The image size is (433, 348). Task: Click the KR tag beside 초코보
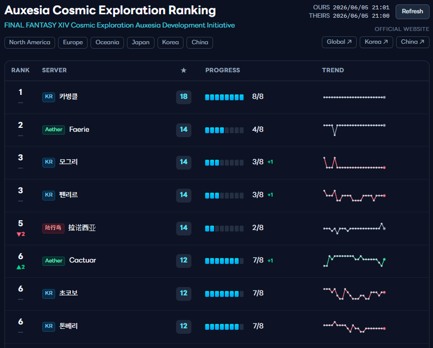click(49, 293)
